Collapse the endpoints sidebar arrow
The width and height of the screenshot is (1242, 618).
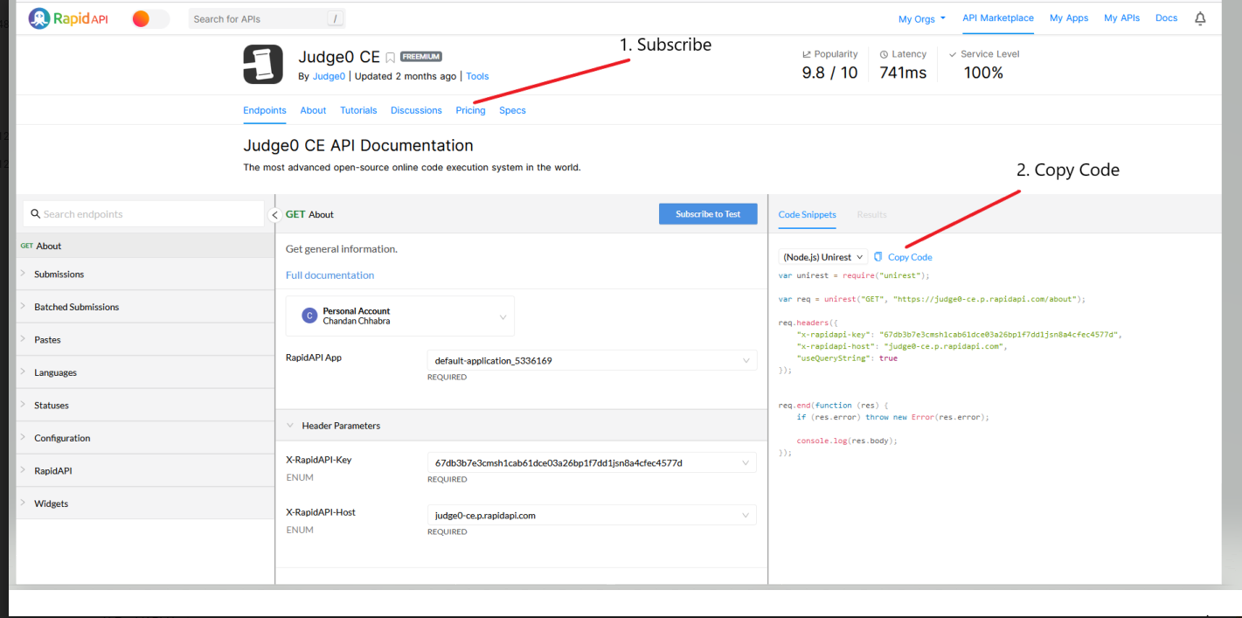pos(274,214)
